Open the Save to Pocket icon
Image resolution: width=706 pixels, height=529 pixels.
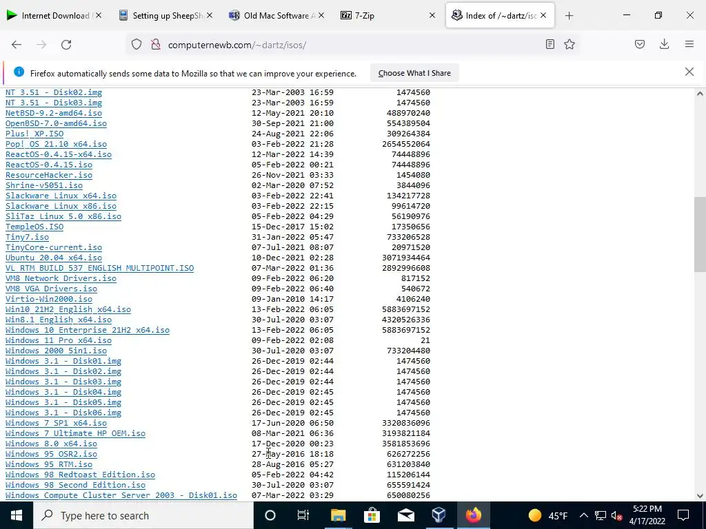[x=640, y=44]
